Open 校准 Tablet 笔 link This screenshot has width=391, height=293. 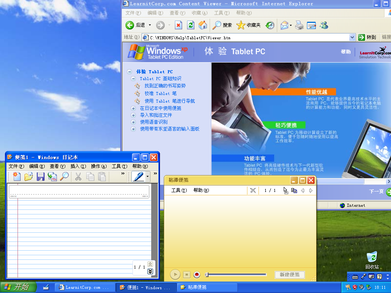click(161, 93)
